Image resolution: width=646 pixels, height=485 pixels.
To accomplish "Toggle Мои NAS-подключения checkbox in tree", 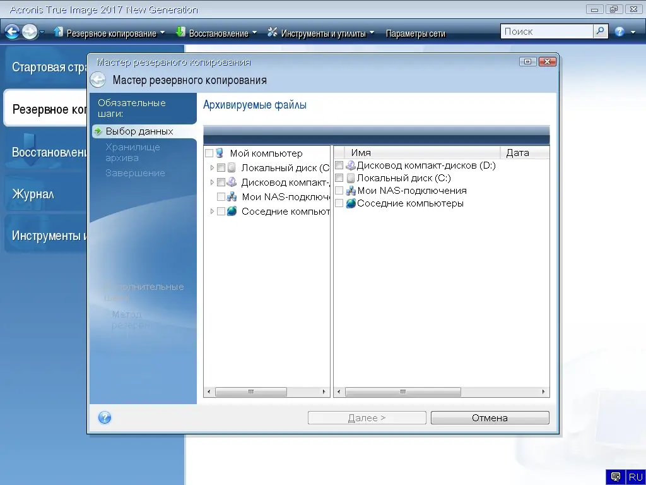I will [221, 197].
